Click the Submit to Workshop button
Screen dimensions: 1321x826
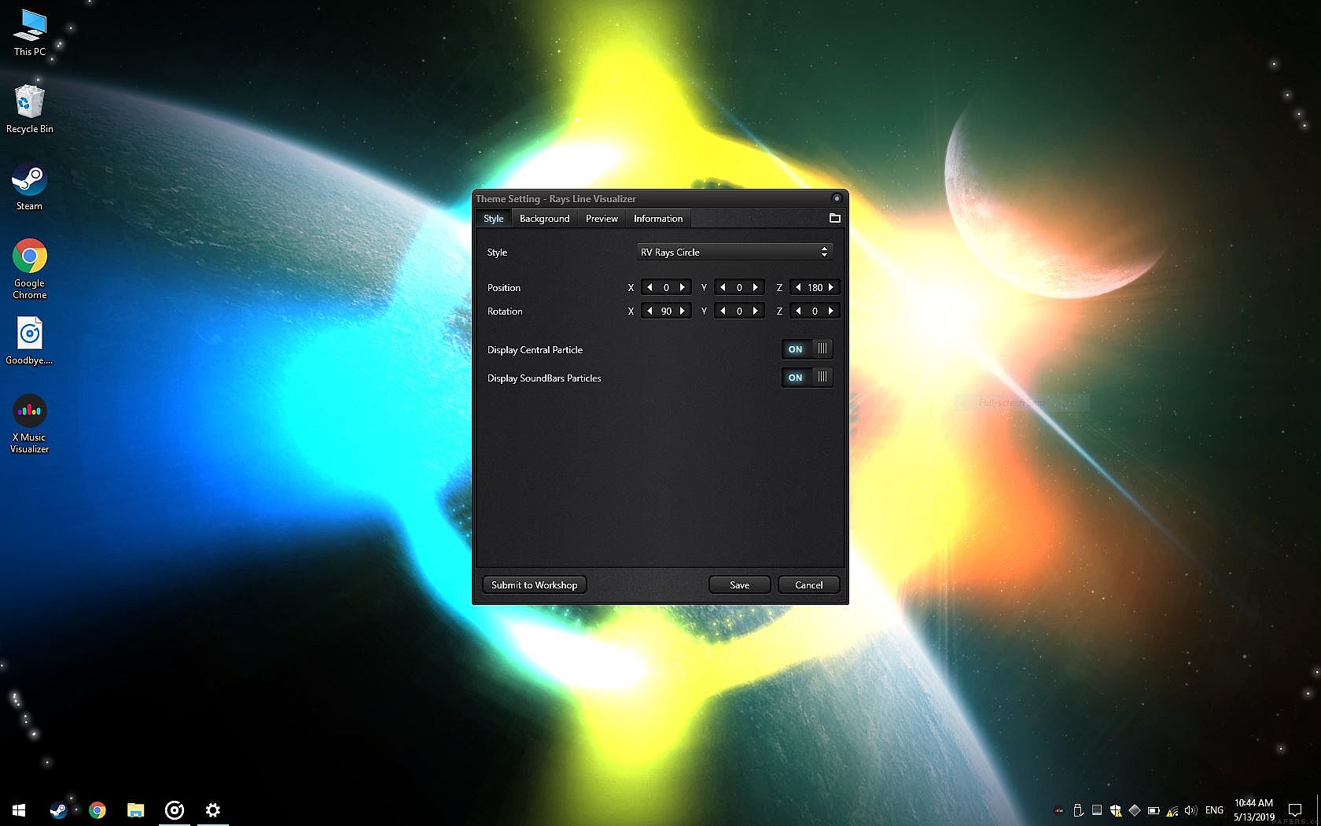(535, 584)
